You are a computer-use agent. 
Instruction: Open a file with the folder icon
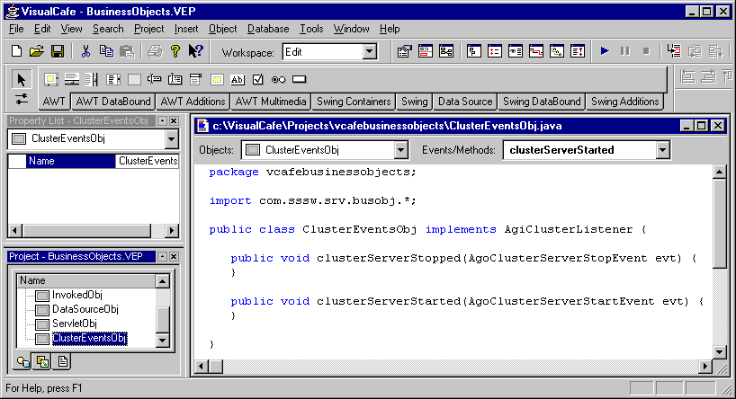[37, 51]
